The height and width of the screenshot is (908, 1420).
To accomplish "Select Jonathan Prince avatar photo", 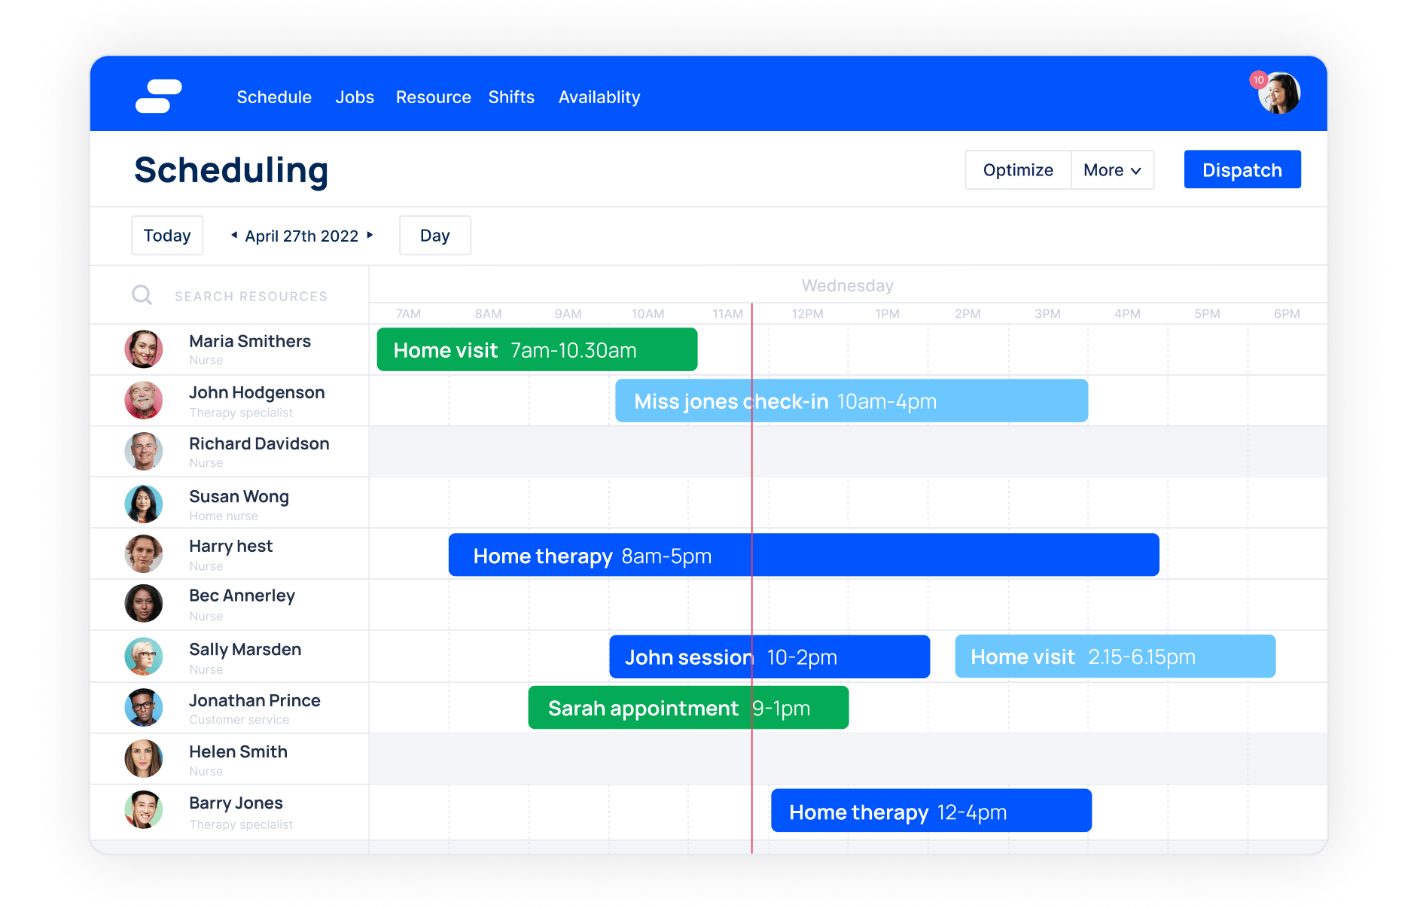I will click(x=144, y=708).
